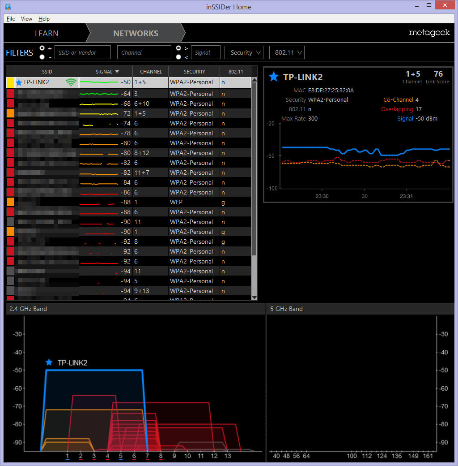Click the orange swatch in the -72 signal row
The width and height of the screenshot is (458, 466).
(x=10, y=113)
